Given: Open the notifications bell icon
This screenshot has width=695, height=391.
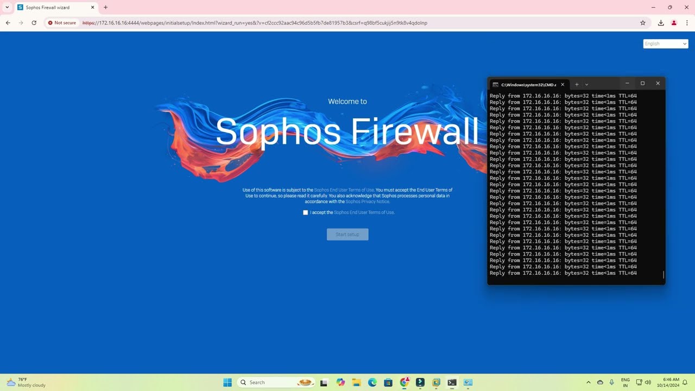Looking at the screenshot, I should coord(685,382).
